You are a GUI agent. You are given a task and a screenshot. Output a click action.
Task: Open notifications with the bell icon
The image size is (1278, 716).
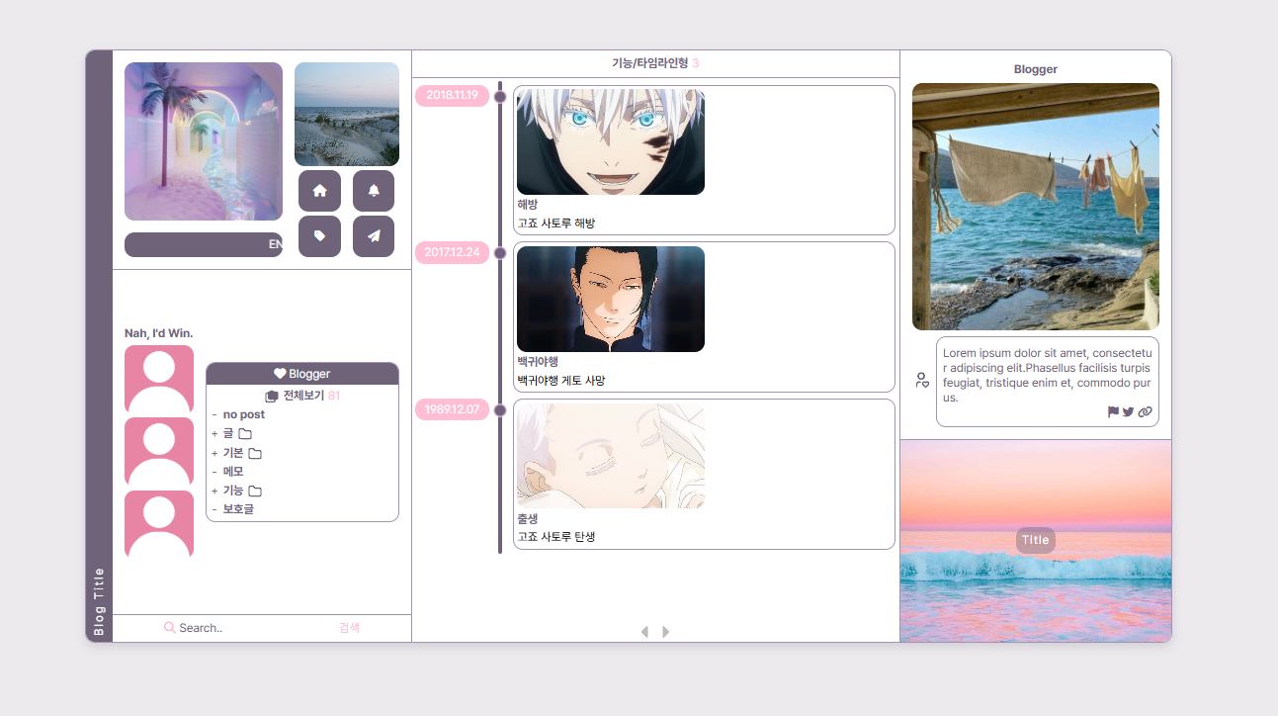pos(374,191)
